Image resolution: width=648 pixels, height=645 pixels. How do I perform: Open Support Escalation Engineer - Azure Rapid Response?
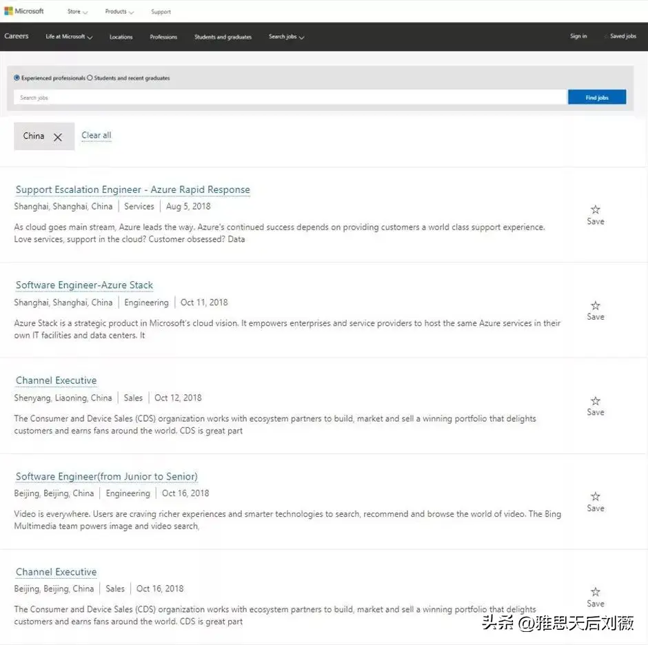coord(132,190)
